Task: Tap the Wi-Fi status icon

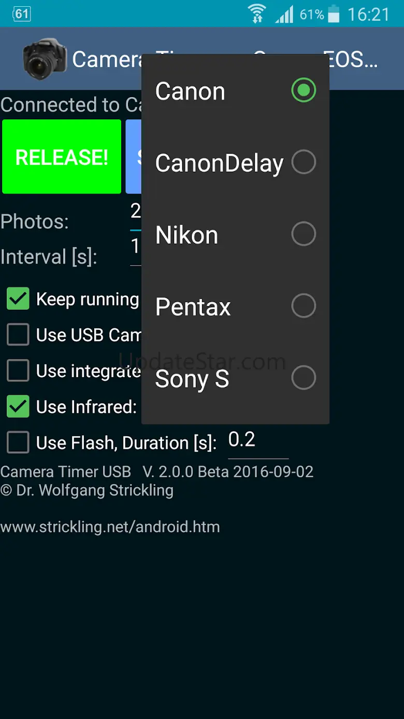Action: click(x=257, y=14)
